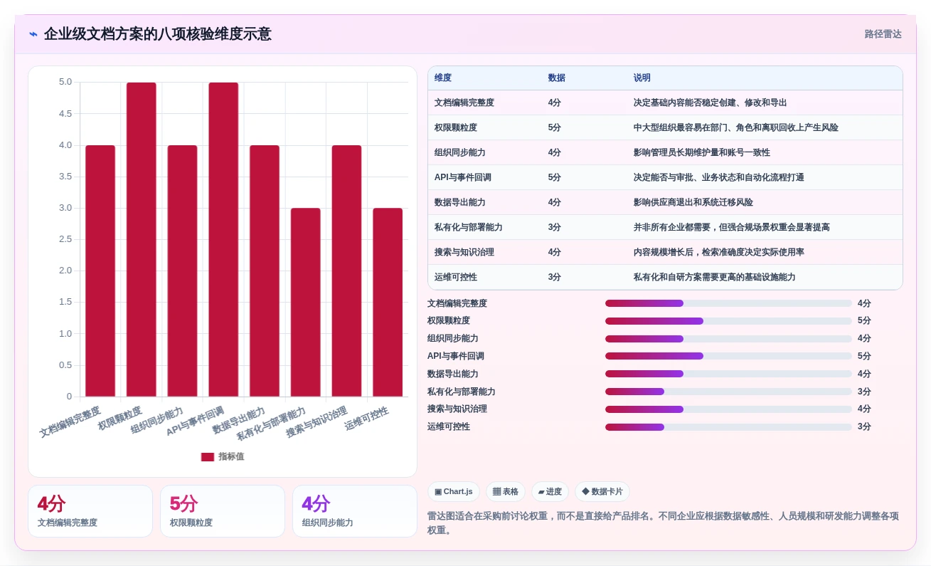
Task: Click the 私有化与部署能力 chart bar
Action: coord(306,303)
